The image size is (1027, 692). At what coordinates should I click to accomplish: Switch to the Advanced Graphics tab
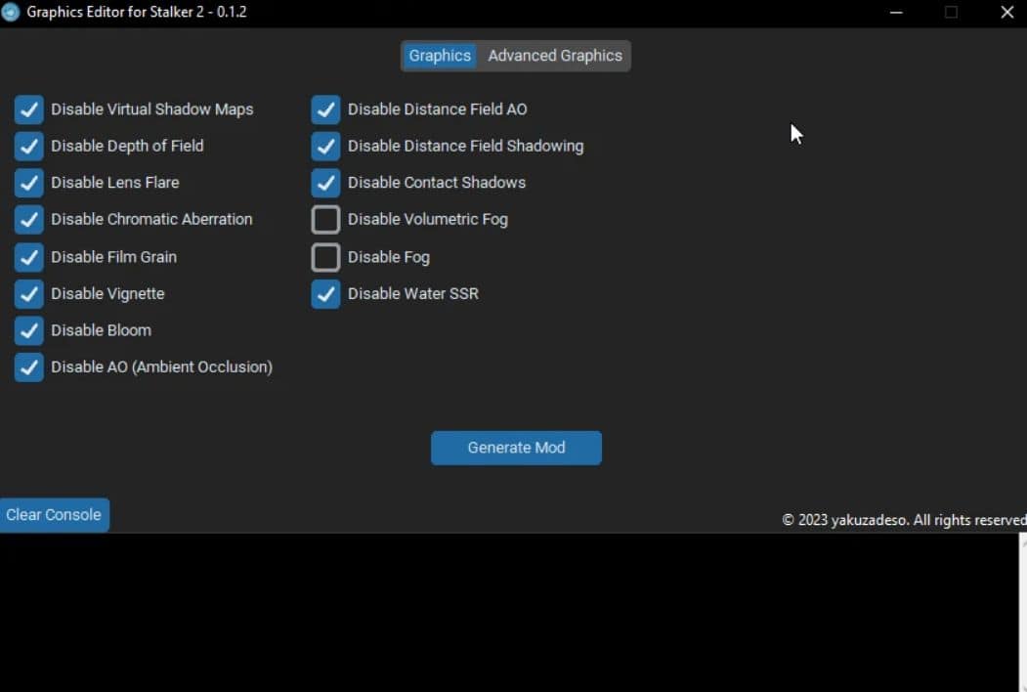tap(554, 56)
